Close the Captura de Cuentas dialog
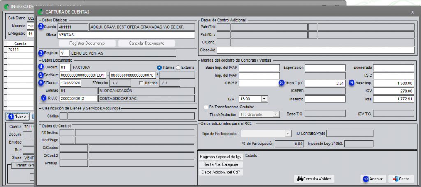This screenshot has width=421, height=187. 412,12
